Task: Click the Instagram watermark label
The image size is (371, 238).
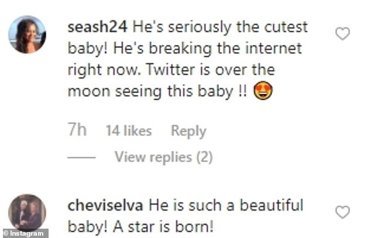Action: click(25, 233)
